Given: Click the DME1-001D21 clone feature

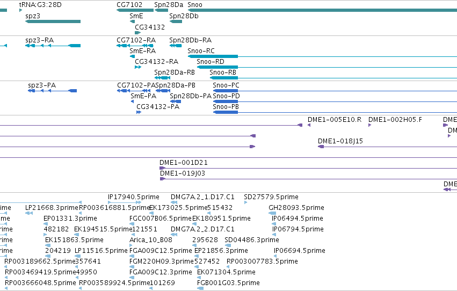Looking at the screenshot, I should click(308, 169).
